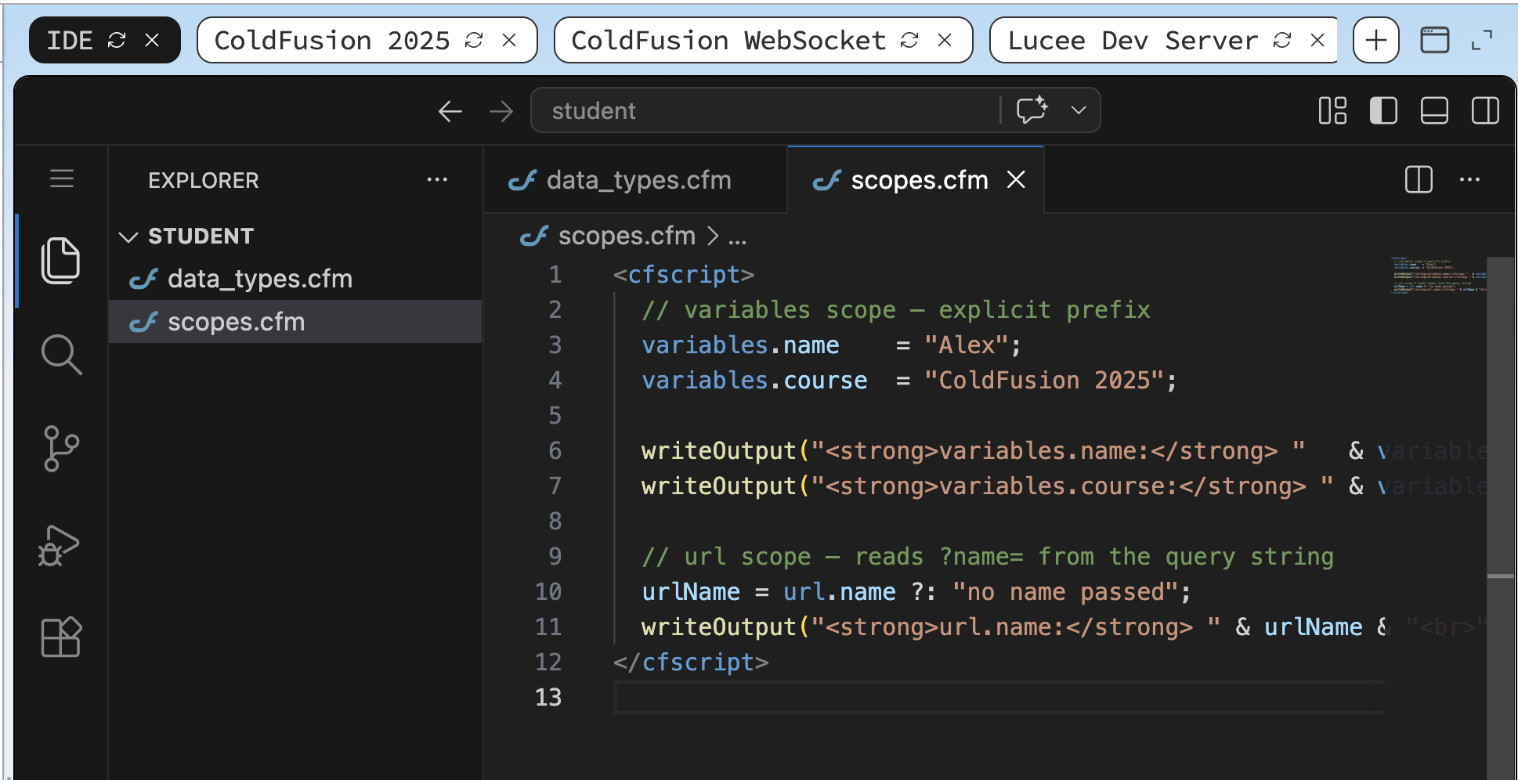Screen dimensions: 1518x780
Task: Open the chat dropdown chevron
Action: [x=1079, y=110]
